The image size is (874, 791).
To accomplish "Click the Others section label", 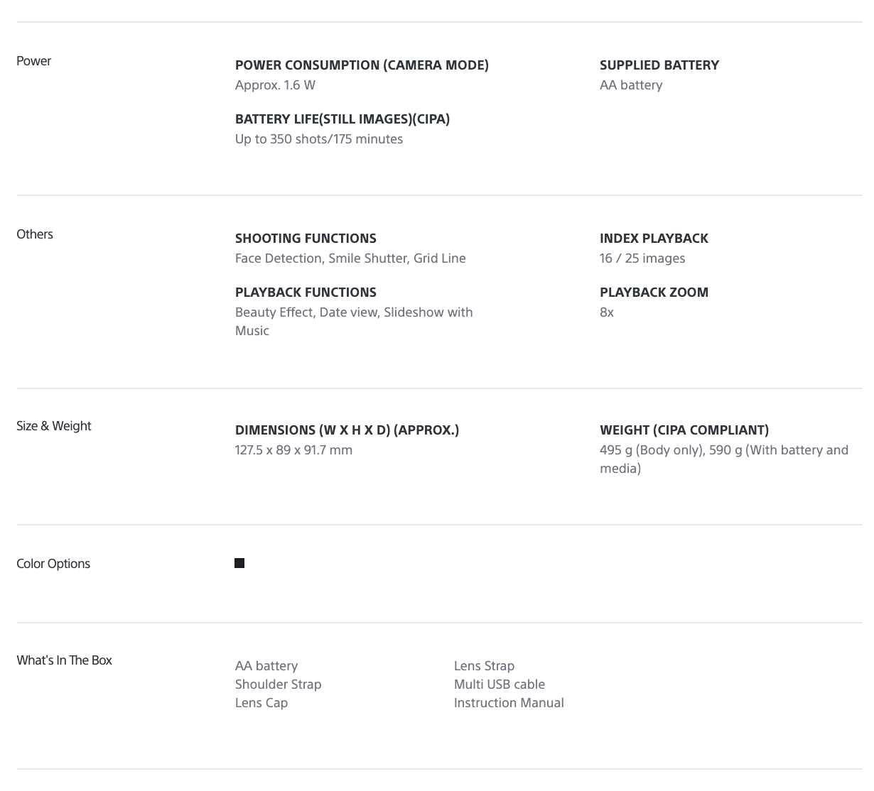I will coord(35,234).
